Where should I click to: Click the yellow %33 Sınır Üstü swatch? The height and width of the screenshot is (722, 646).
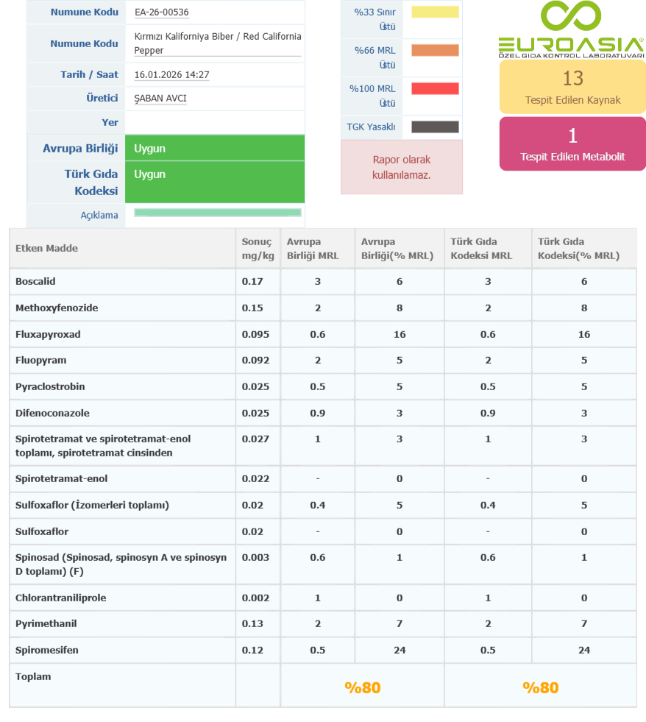tap(435, 13)
